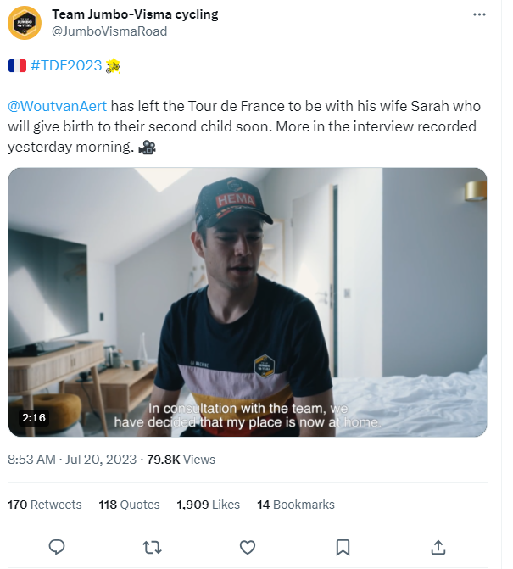
Task: Play the interview video thumbnail
Action: point(248,302)
